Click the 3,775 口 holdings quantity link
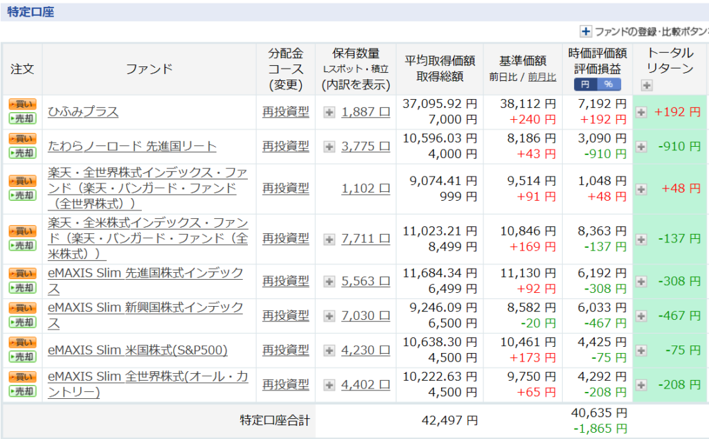This screenshot has width=709, height=439. tap(366, 146)
